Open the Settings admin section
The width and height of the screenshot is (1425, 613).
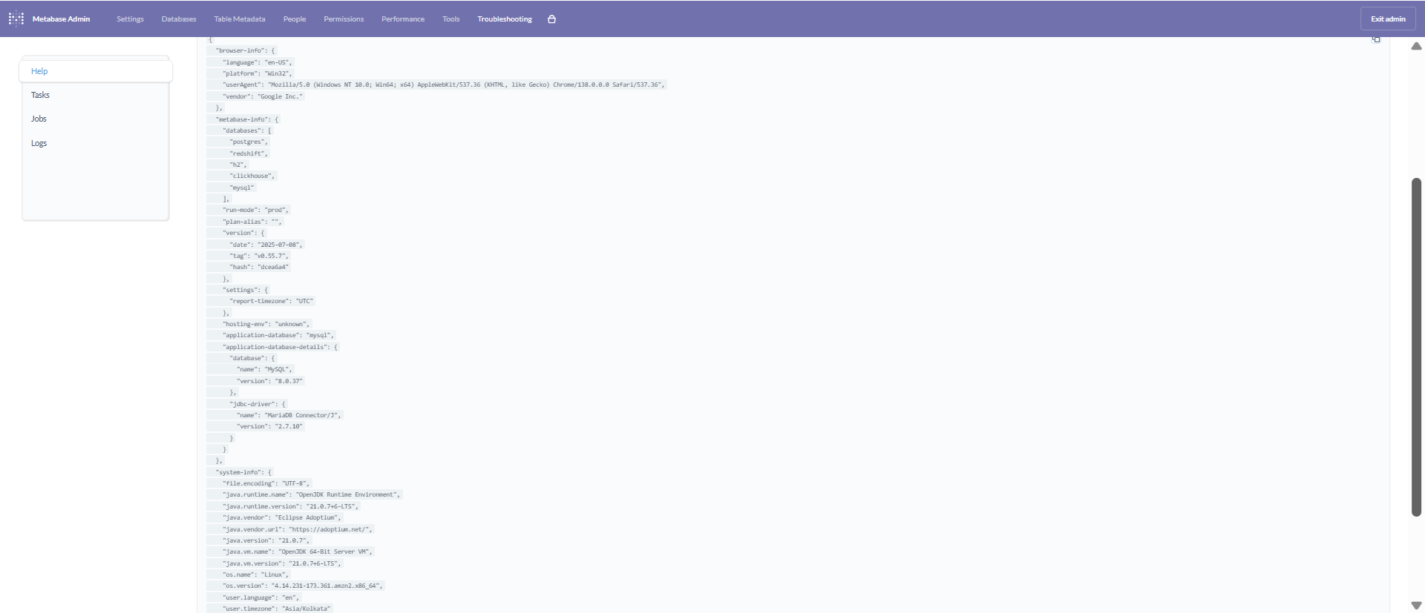coord(130,19)
